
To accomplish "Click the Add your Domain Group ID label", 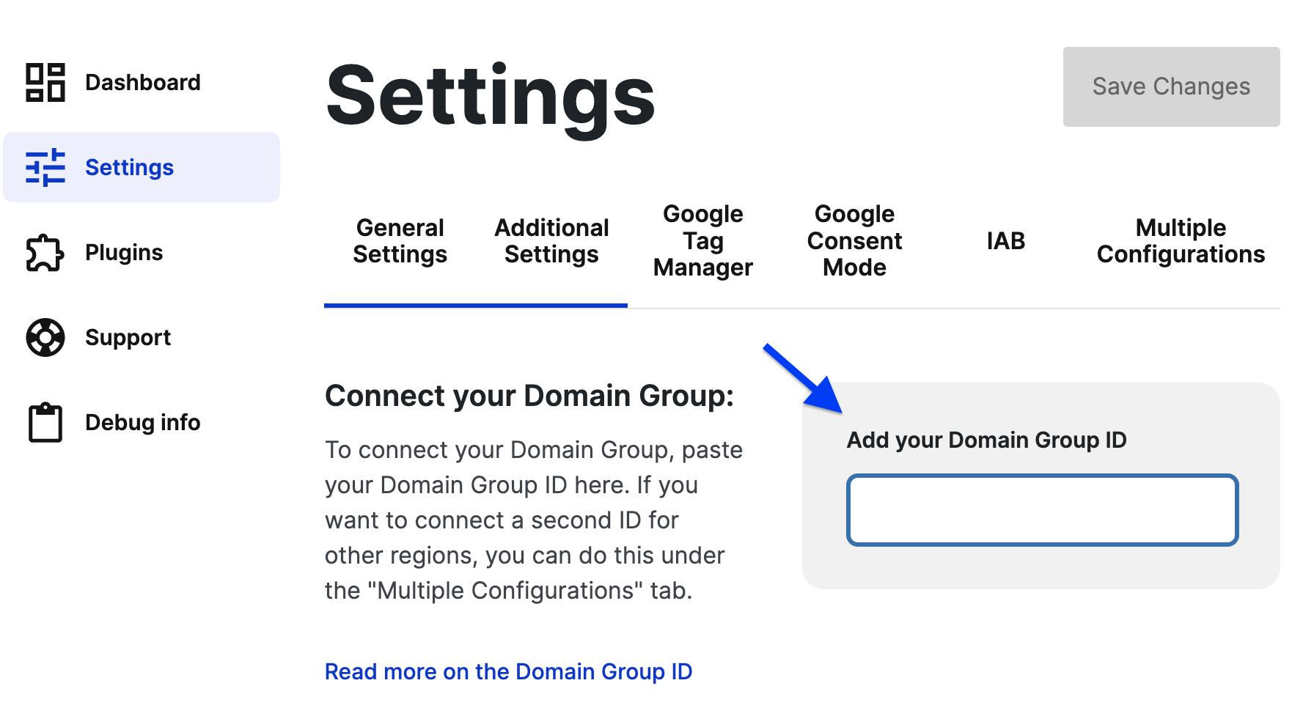I will point(986,440).
